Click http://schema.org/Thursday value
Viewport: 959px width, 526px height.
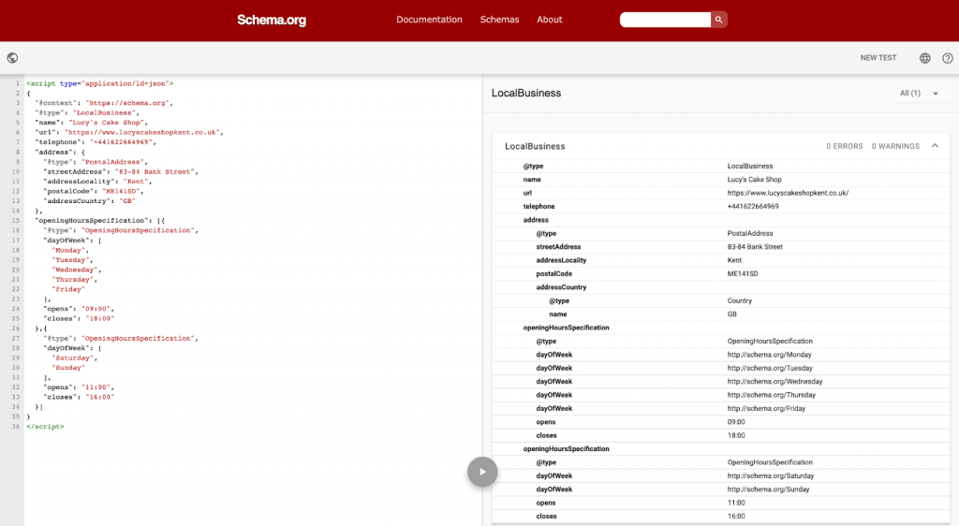(772, 395)
